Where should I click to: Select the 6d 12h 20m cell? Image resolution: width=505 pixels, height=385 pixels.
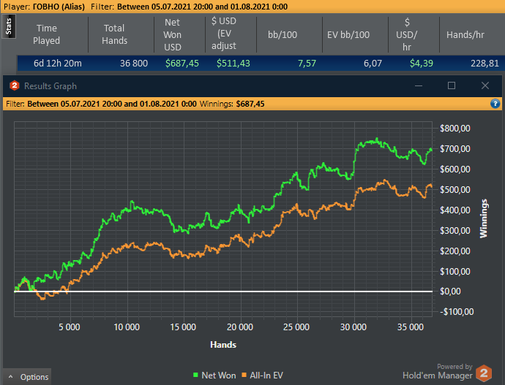58,63
